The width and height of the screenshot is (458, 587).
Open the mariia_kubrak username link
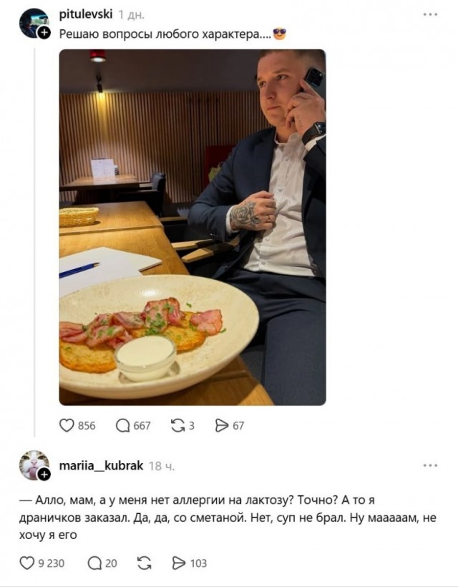coord(101,466)
